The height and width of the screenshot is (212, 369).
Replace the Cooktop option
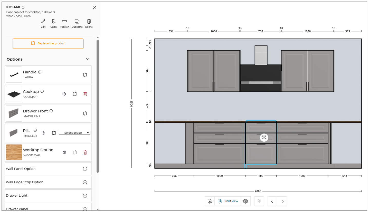(x=75, y=94)
